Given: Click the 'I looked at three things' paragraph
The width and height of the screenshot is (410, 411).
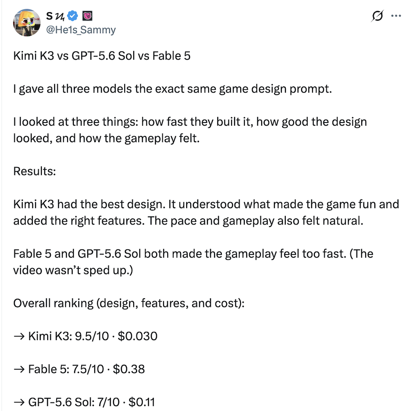Looking at the screenshot, I should 190,130.
